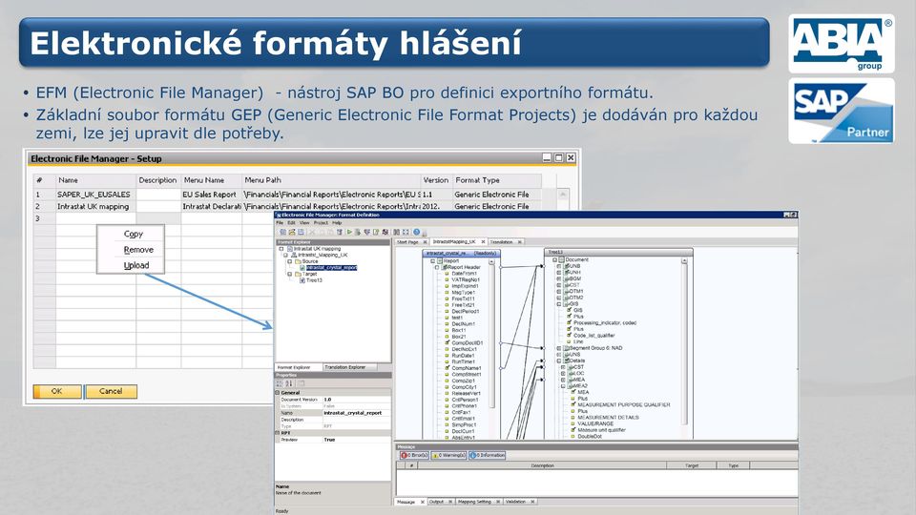The width and height of the screenshot is (916, 515).
Task: Click the Name property value field
Action: [x=357, y=413]
